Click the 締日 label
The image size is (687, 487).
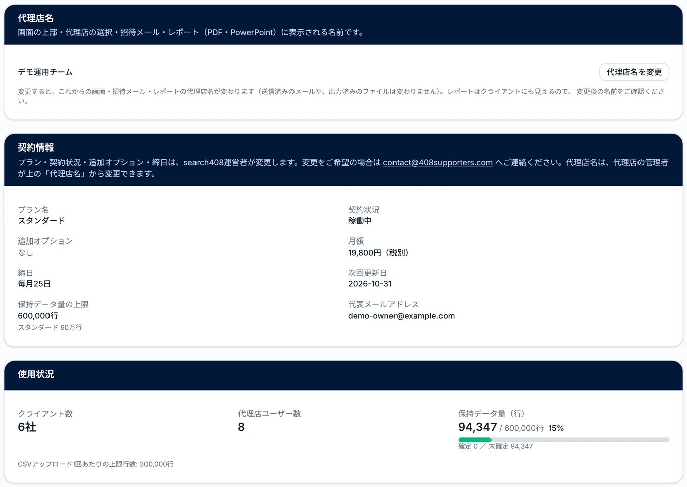click(25, 273)
